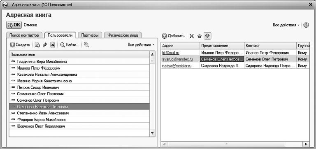Switch to the Партнеры tab
The image size is (316, 149).
[x=90, y=35]
